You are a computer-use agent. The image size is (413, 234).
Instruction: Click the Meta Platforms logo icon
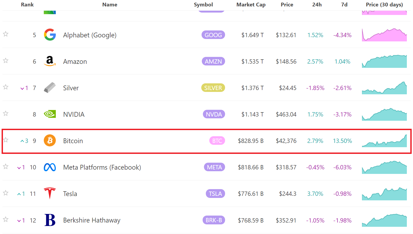point(50,167)
